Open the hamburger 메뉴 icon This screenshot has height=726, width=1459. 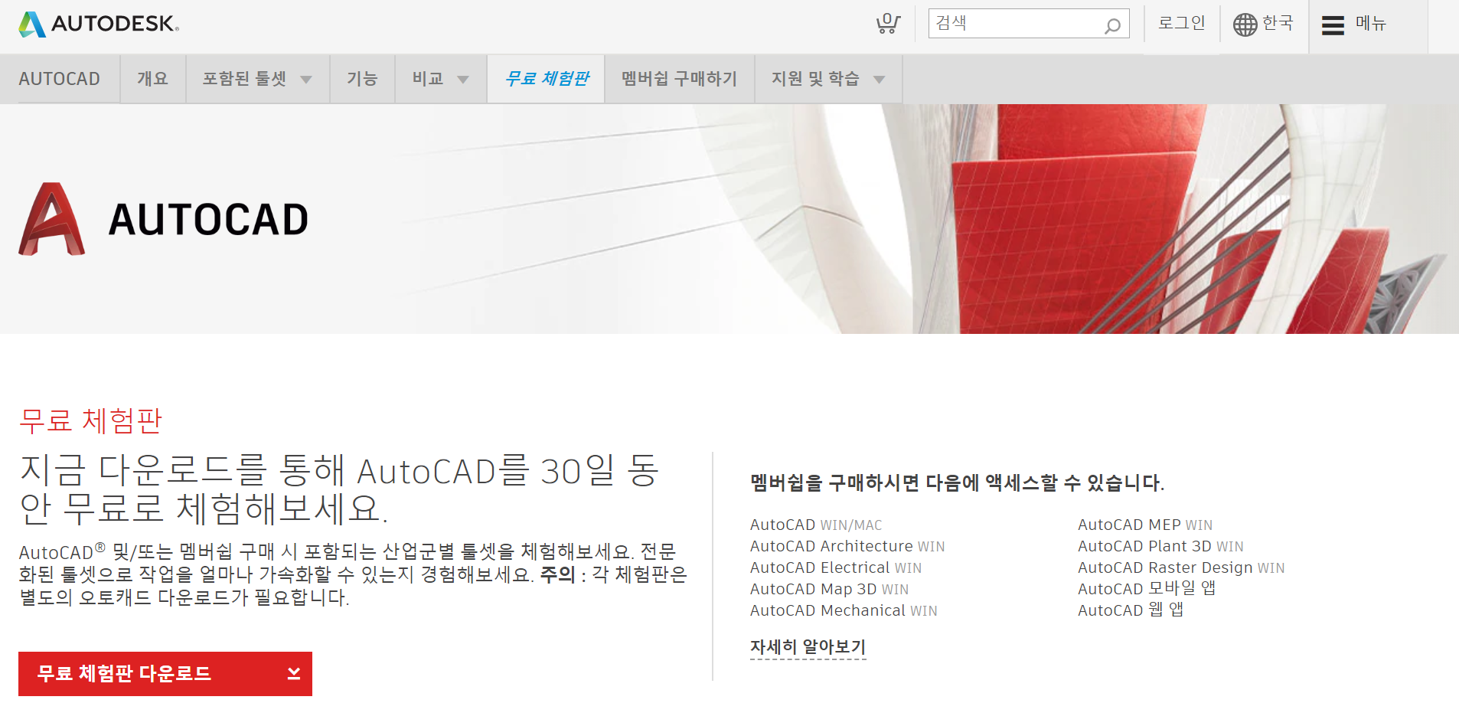click(1333, 25)
